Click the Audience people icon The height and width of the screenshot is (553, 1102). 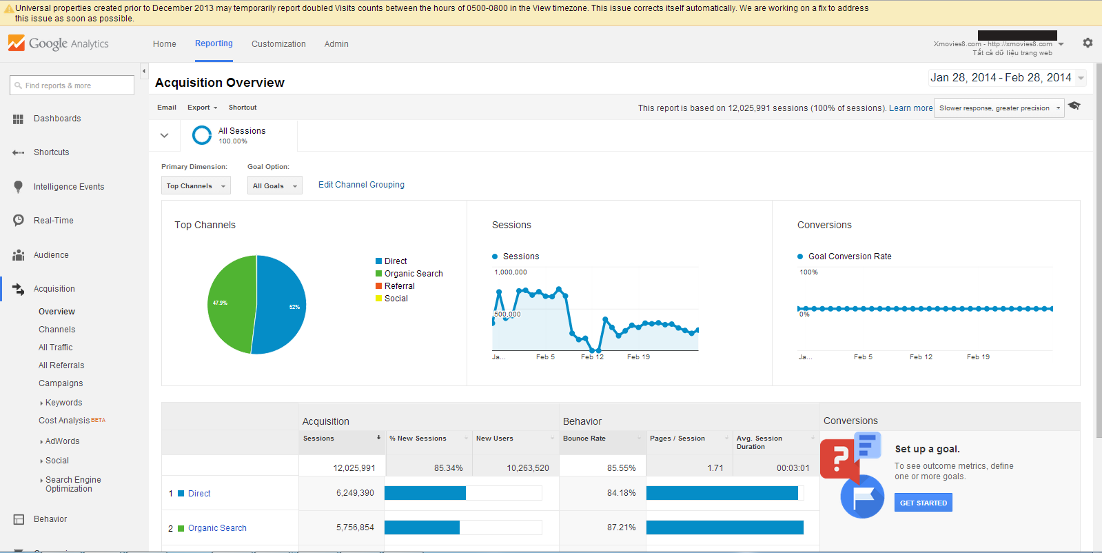coord(18,255)
